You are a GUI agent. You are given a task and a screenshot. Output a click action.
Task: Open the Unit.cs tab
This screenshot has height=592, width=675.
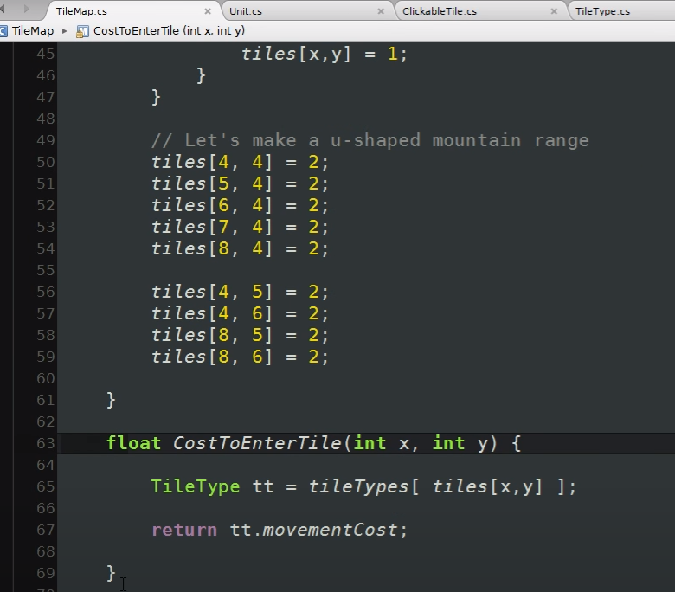coord(246,11)
